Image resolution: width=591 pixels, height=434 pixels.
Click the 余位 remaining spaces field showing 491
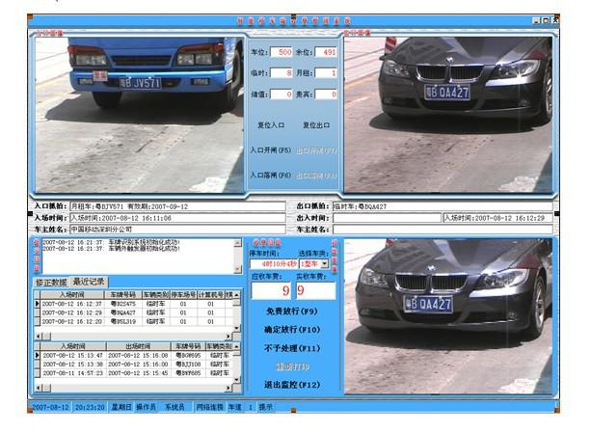coord(327,52)
